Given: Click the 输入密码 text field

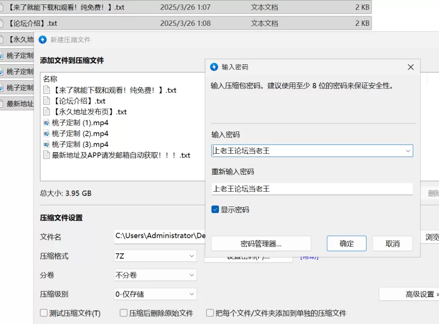Looking at the screenshot, I should click(312, 151).
